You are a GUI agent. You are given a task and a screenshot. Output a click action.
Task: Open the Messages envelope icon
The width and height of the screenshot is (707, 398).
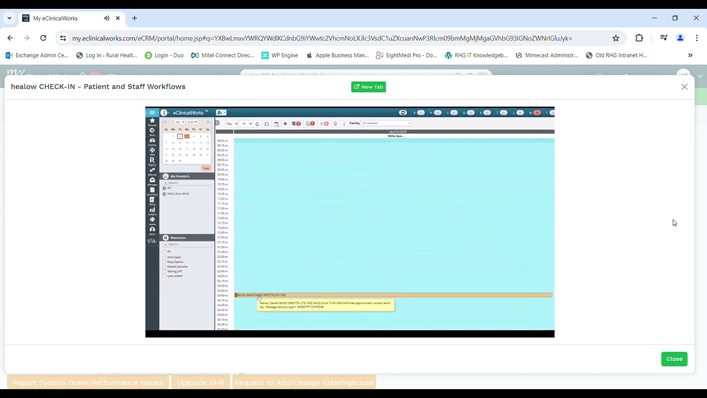[x=152, y=181]
